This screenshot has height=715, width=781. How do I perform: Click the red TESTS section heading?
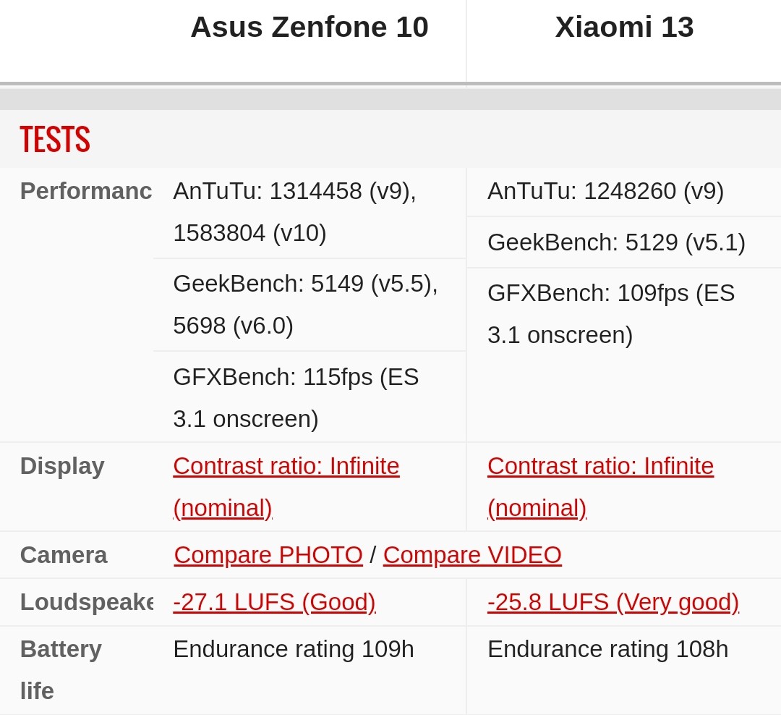coord(55,140)
